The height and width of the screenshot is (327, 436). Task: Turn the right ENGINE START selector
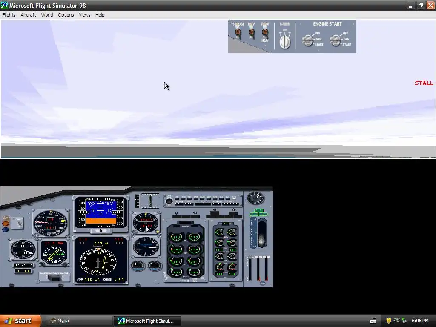click(x=336, y=40)
